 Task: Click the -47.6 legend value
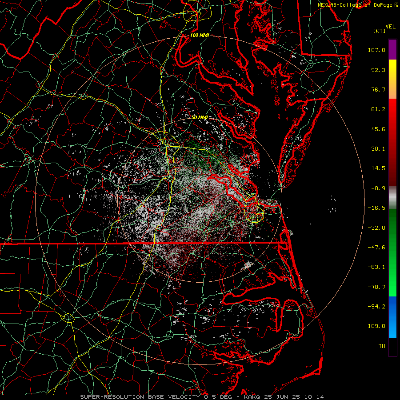tap(376, 248)
